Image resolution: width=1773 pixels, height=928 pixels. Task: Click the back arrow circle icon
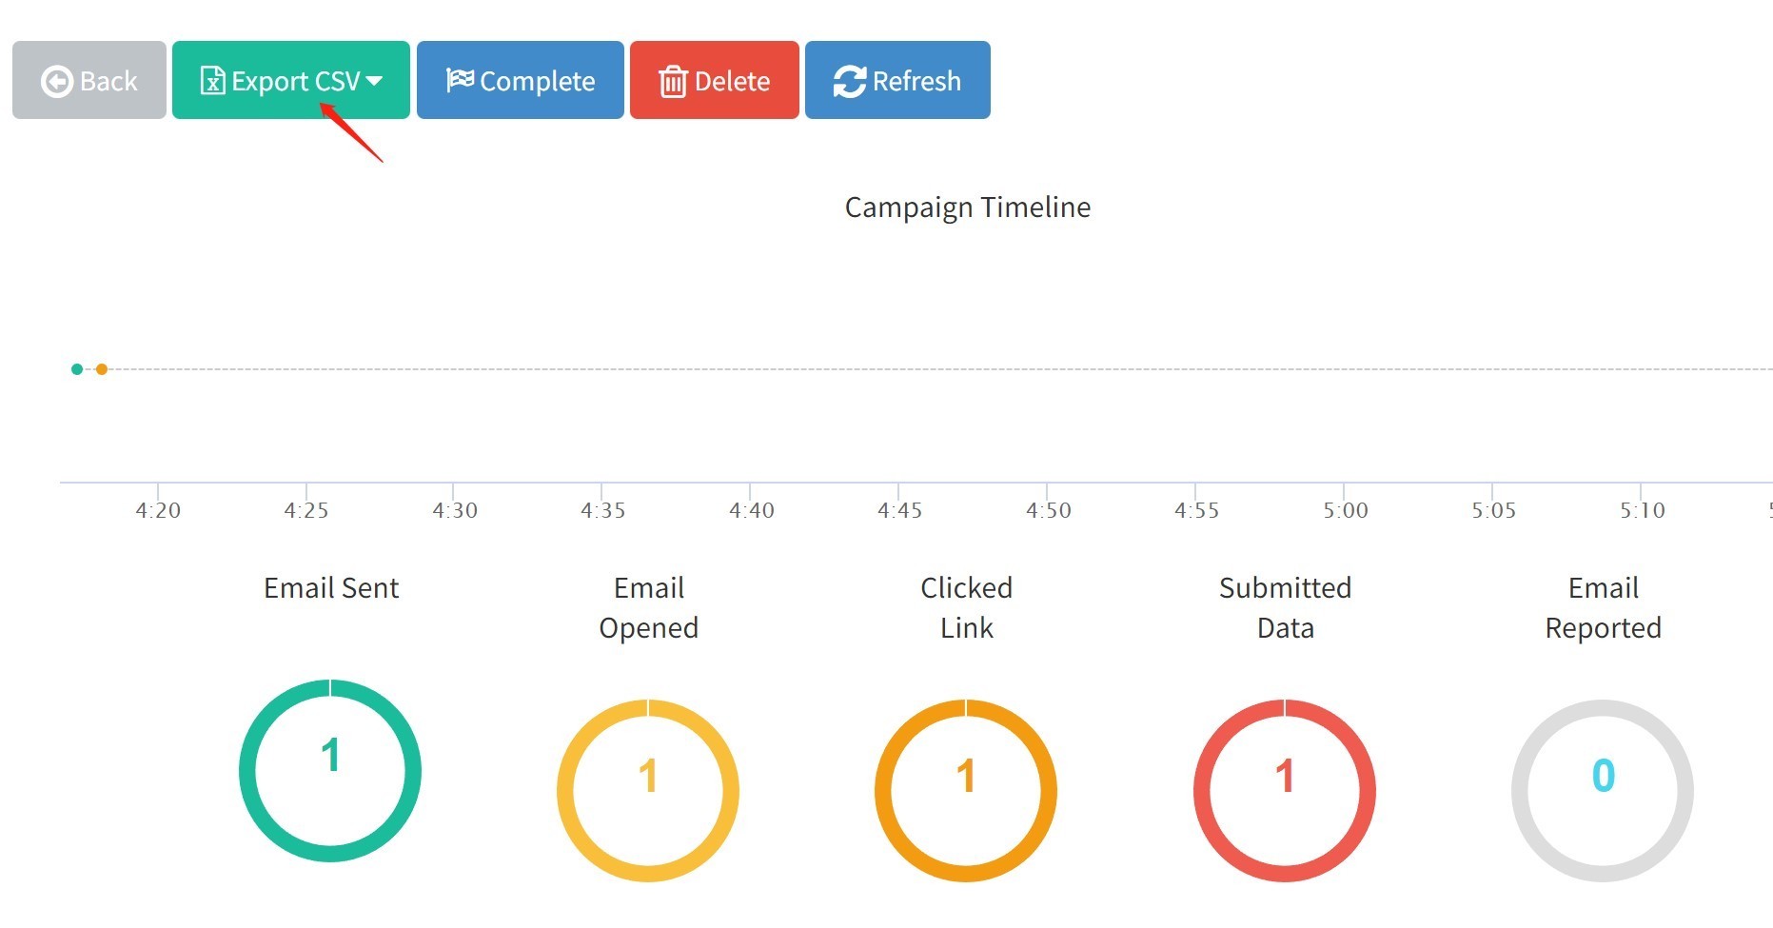pos(57,81)
